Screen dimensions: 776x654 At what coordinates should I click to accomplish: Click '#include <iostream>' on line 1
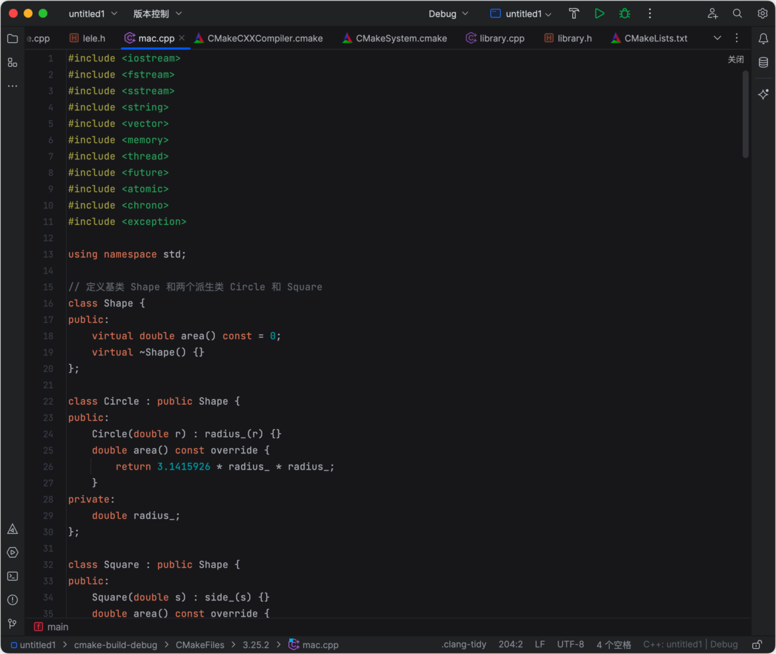pos(124,58)
